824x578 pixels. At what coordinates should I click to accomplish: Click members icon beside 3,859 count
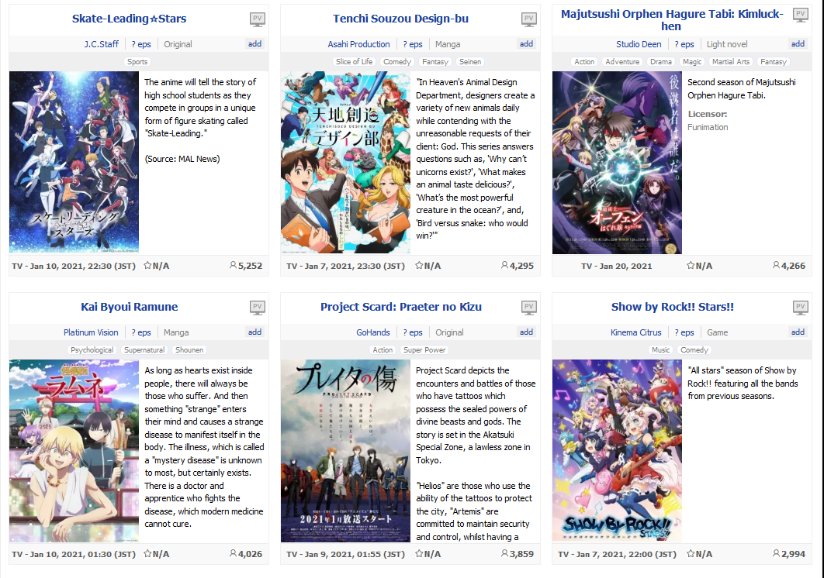504,553
